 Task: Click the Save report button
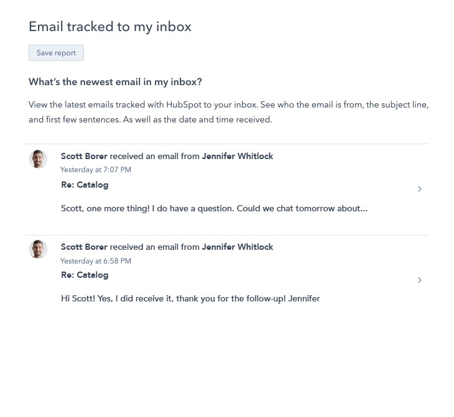(56, 53)
